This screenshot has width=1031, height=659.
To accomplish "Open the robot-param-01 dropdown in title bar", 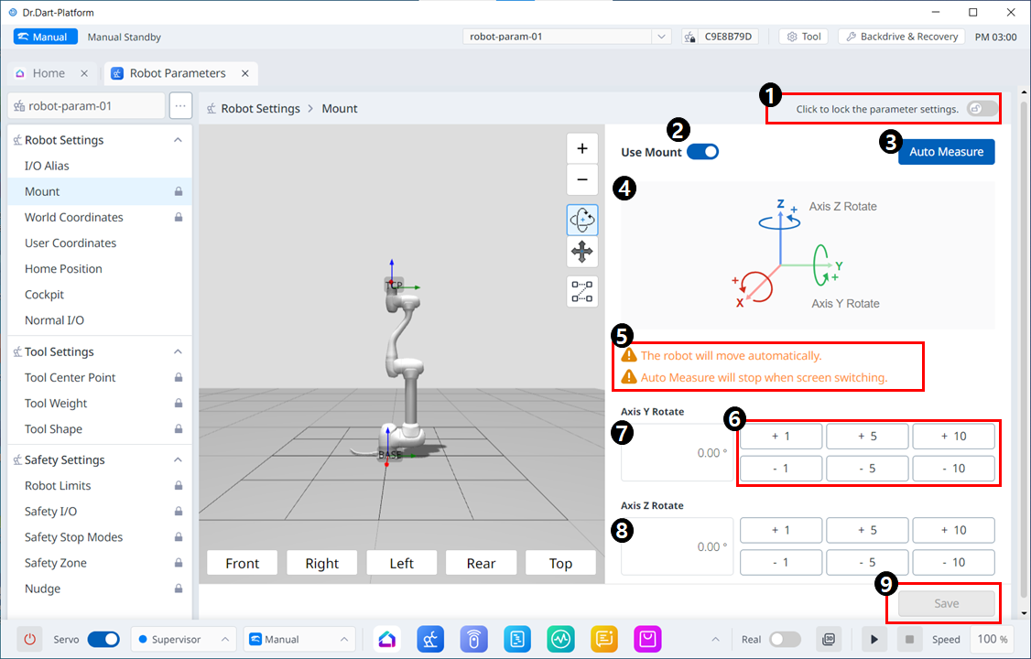I will pos(568,37).
